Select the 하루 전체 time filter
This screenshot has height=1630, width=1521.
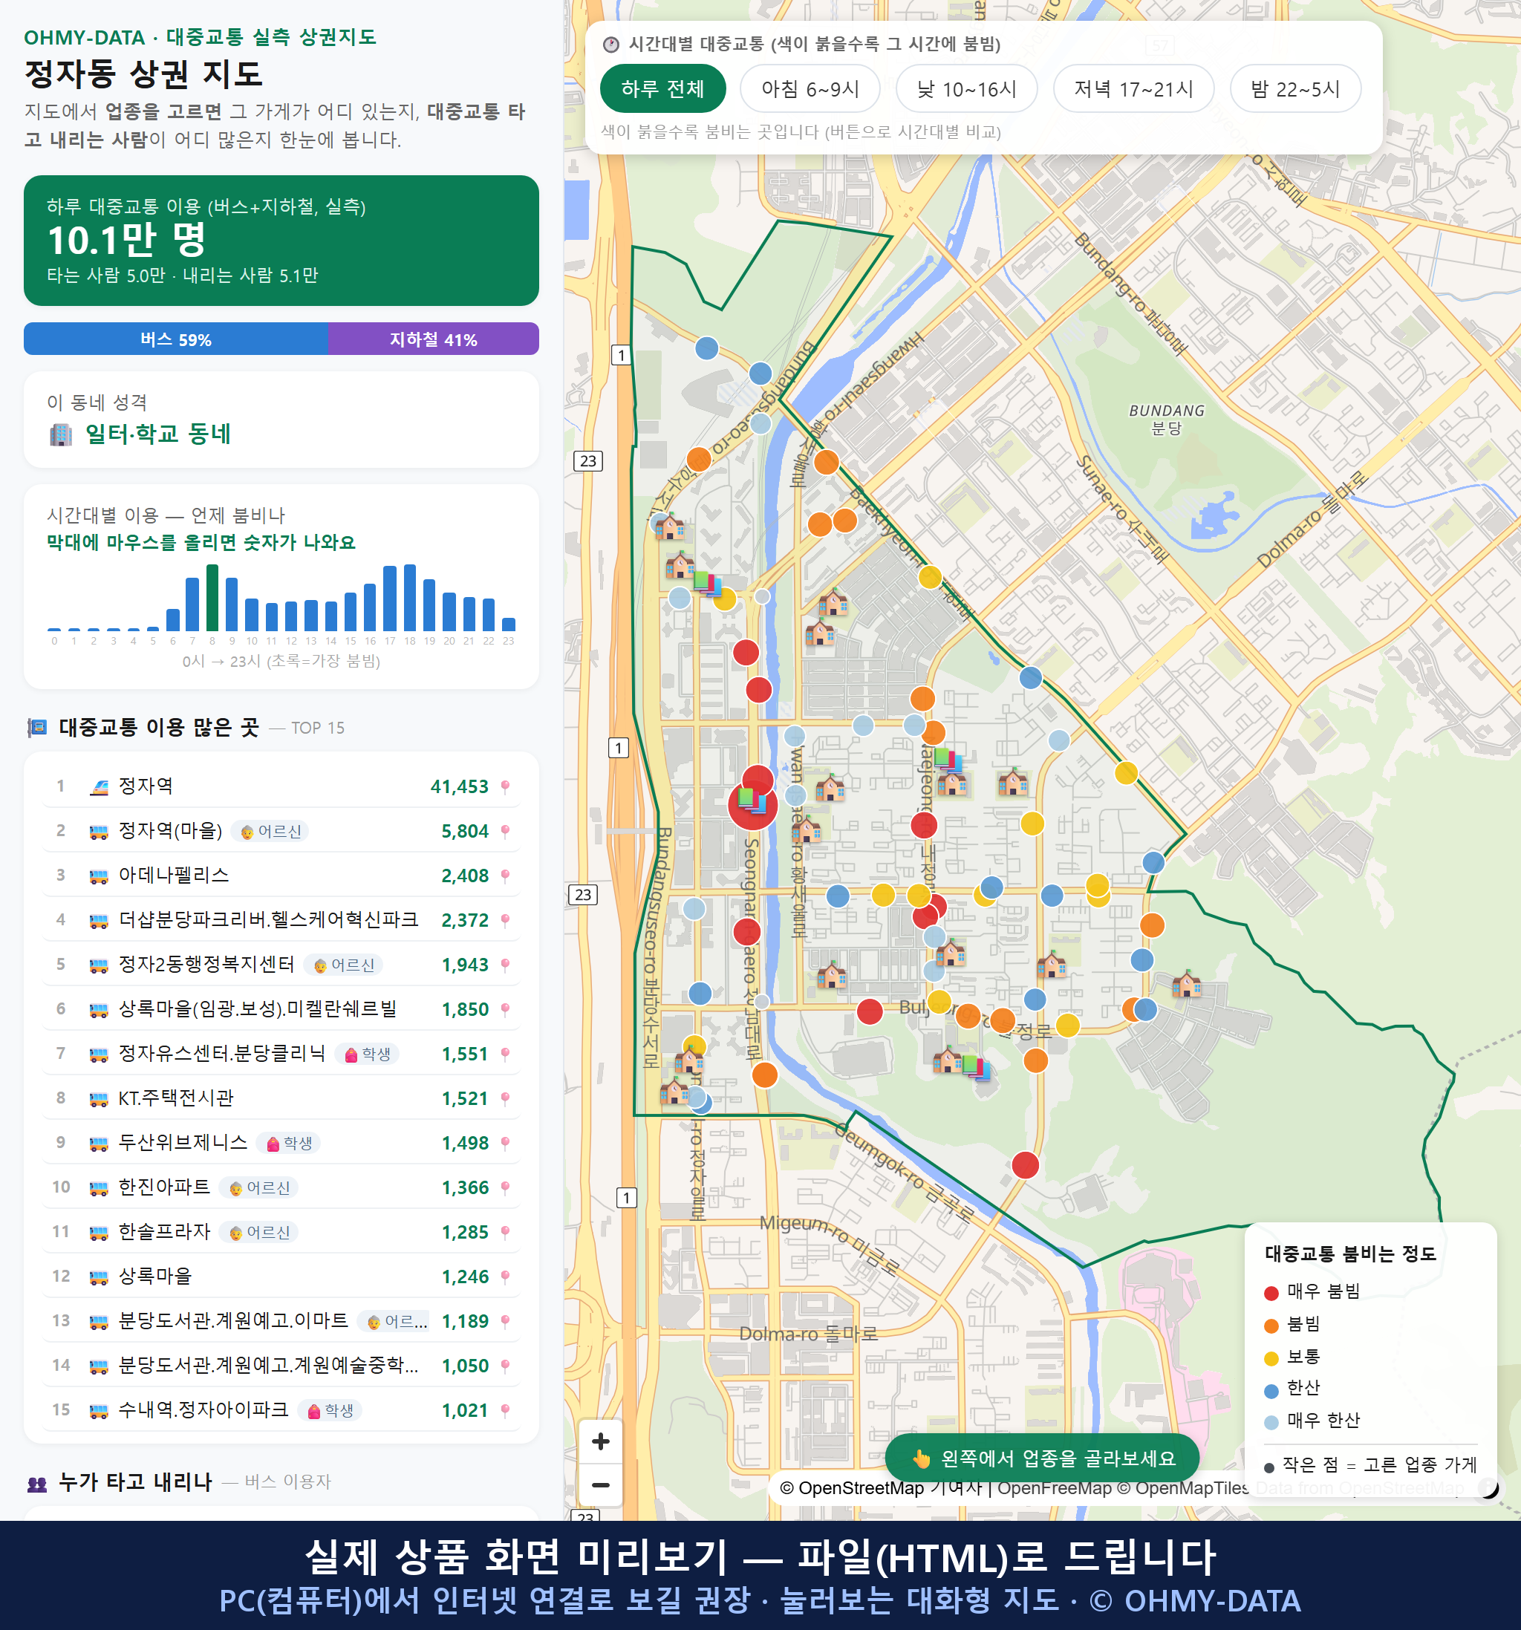point(662,88)
